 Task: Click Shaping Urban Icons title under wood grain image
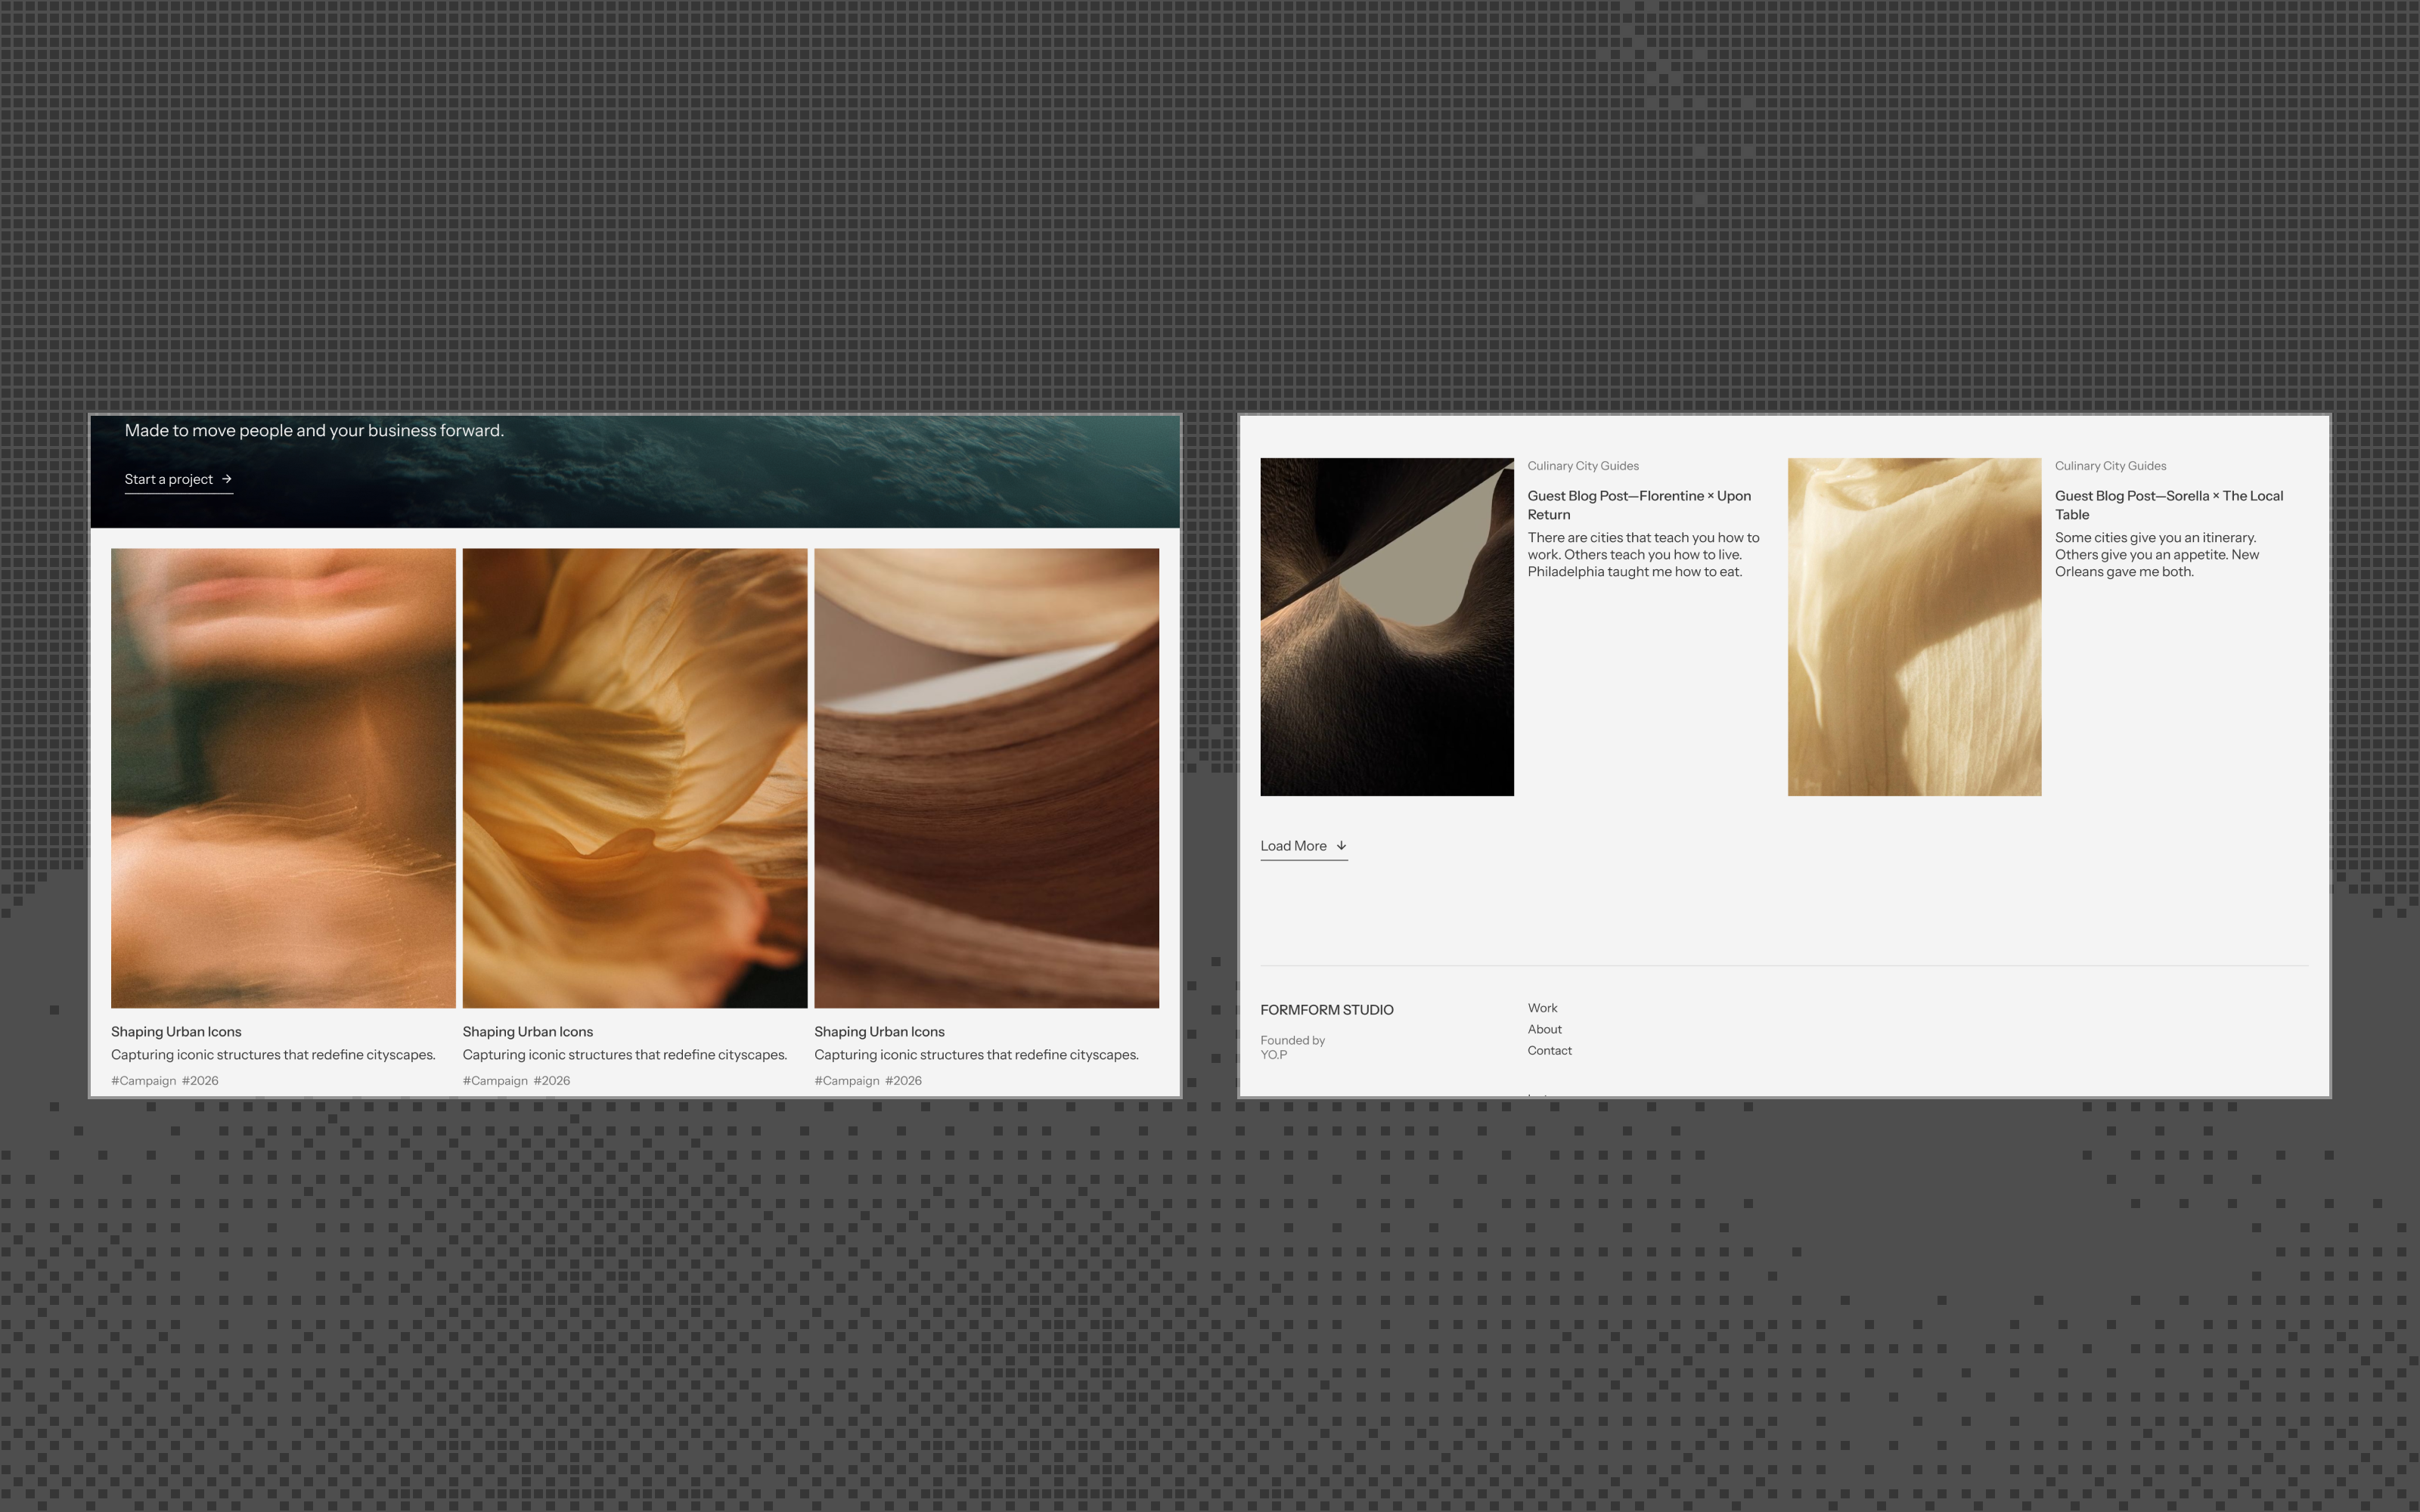click(879, 1032)
